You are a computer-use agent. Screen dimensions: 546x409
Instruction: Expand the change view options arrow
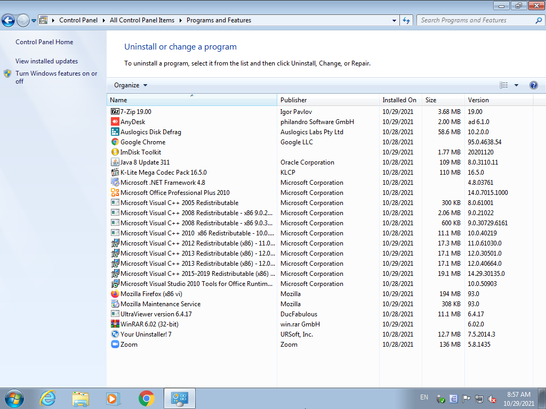tap(516, 85)
